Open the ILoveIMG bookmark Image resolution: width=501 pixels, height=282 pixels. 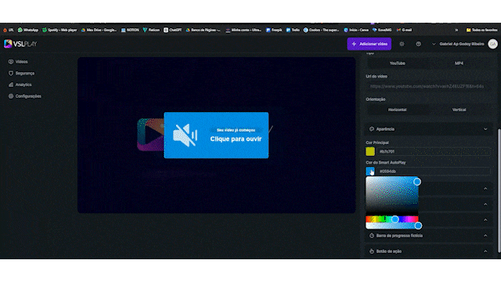pyautogui.click(x=382, y=30)
